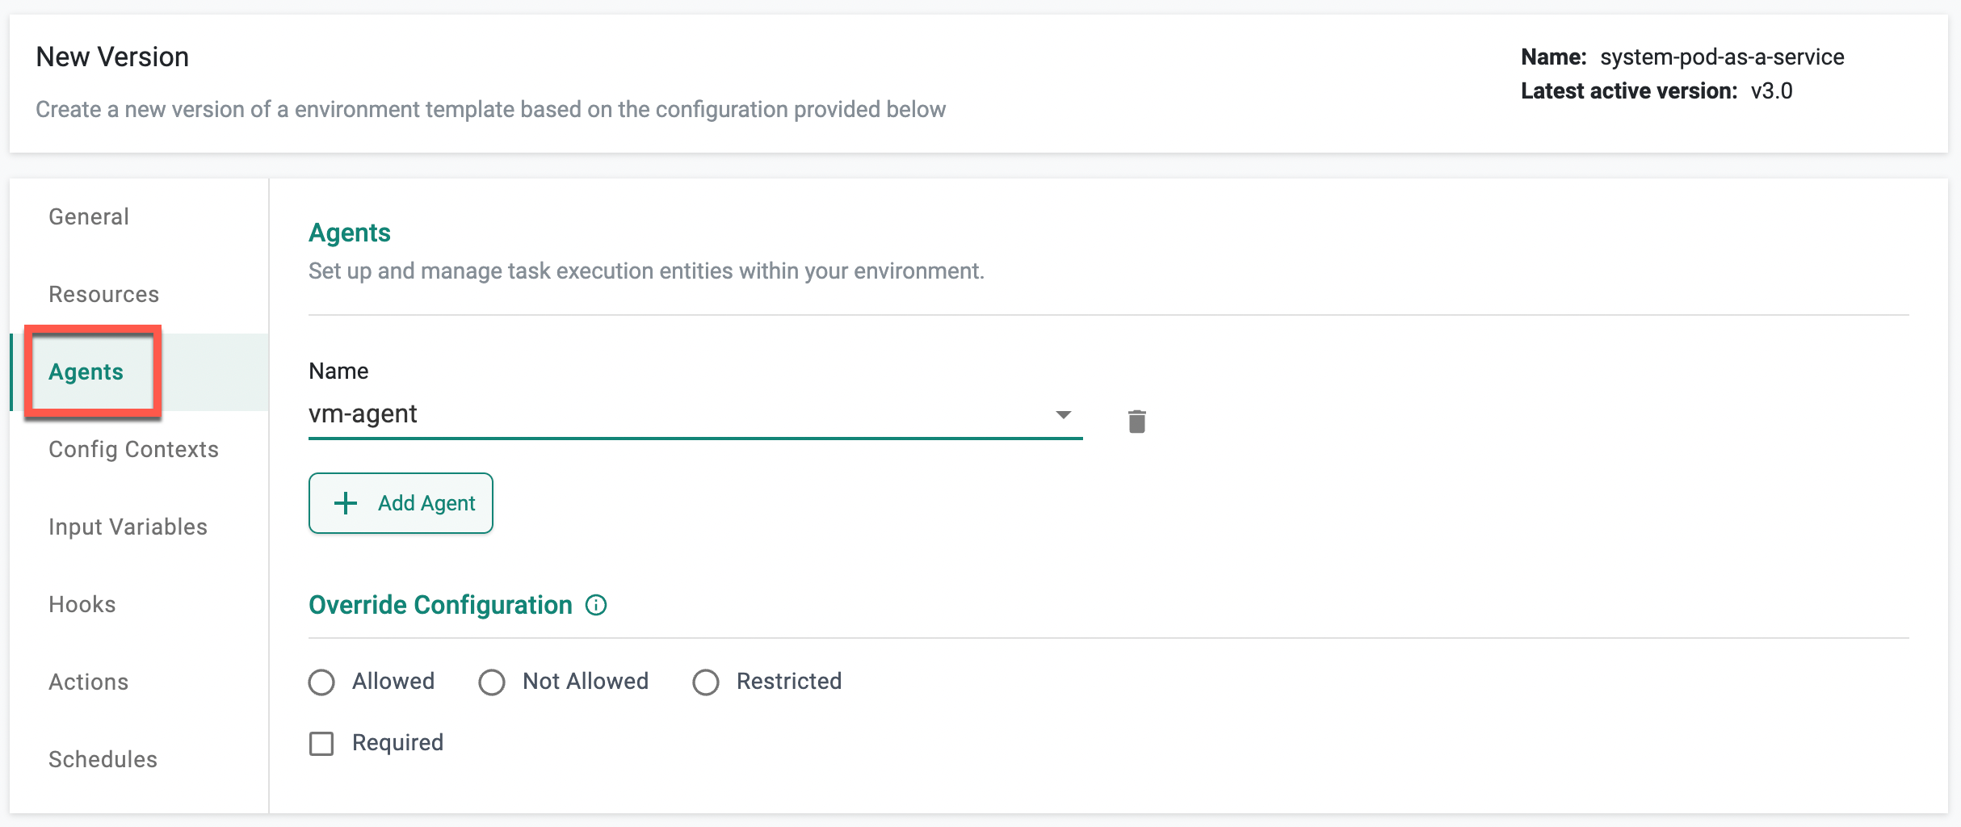Click the Add Agent button
Image resolution: width=1961 pixels, height=827 pixels.
[x=401, y=503]
